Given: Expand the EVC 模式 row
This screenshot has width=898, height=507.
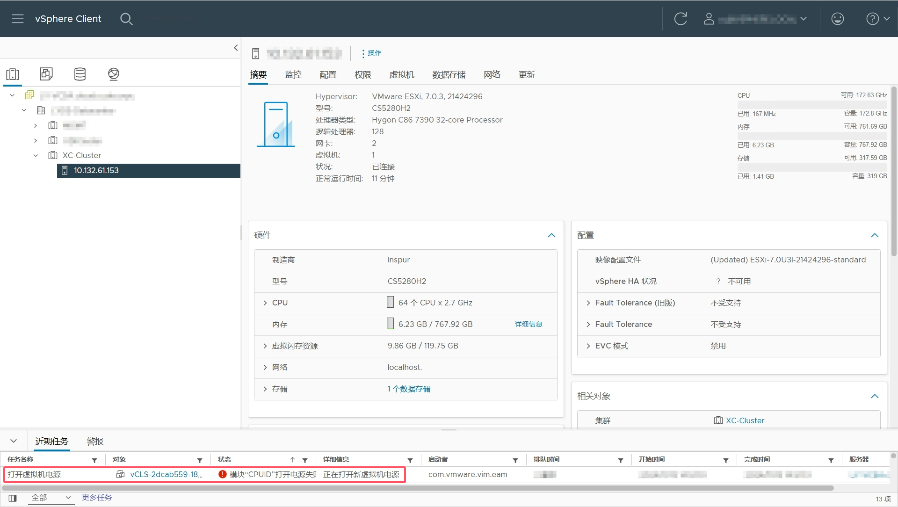Looking at the screenshot, I should click(x=588, y=346).
